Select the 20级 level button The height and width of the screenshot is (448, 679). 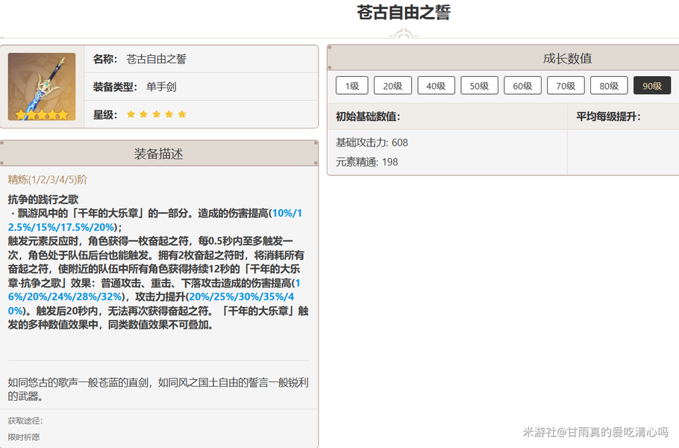(x=392, y=86)
